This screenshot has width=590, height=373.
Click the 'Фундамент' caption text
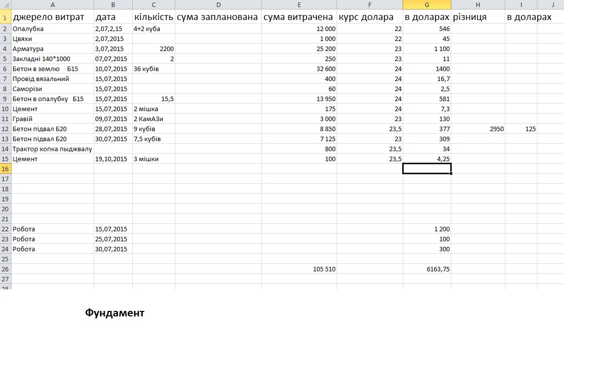(115, 313)
